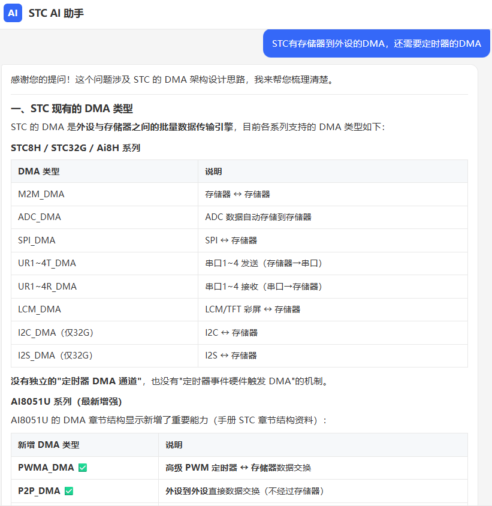Click 高级 PWM 定时器 ↔ 存储器数据交换 cell

[x=313, y=468]
